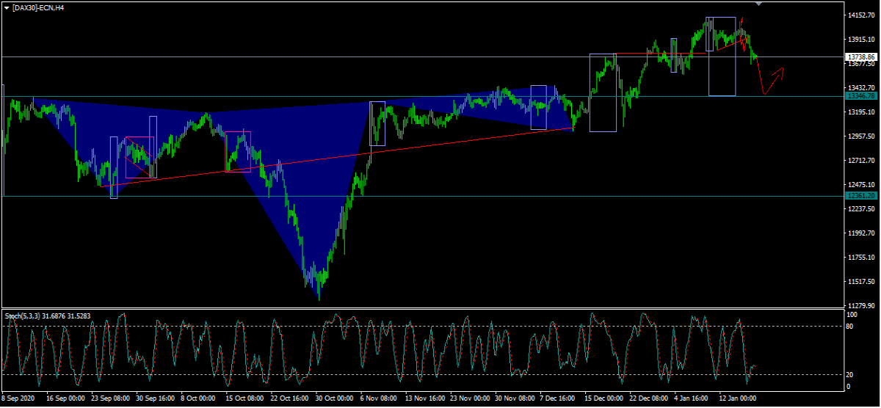The height and width of the screenshot is (408, 881).
Task: Click the 13915.10 price scale label
Action: pyautogui.click(x=860, y=39)
